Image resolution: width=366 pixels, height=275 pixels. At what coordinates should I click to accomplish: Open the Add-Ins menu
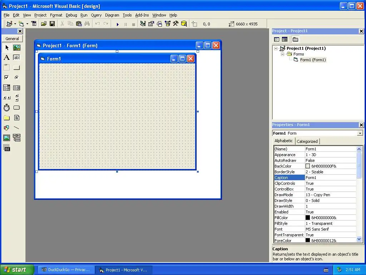142,15
